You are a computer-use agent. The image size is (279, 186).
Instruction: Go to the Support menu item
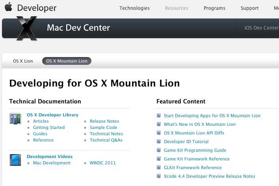[249, 8]
